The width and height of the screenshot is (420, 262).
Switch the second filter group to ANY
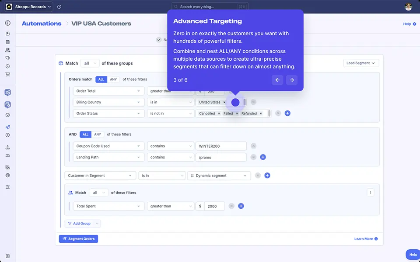(x=96, y=134)
